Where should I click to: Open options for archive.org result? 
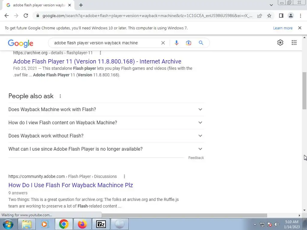point(100,53)
